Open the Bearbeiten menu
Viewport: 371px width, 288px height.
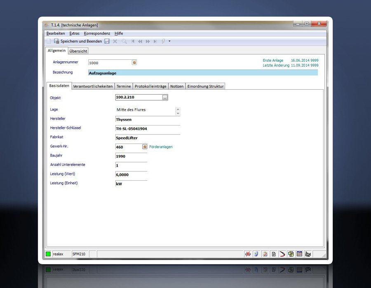click(x=56, y=33)
